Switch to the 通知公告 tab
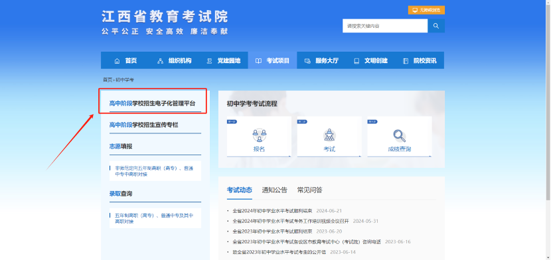This screenshot has width=551, height=260. tap(274, 190)
